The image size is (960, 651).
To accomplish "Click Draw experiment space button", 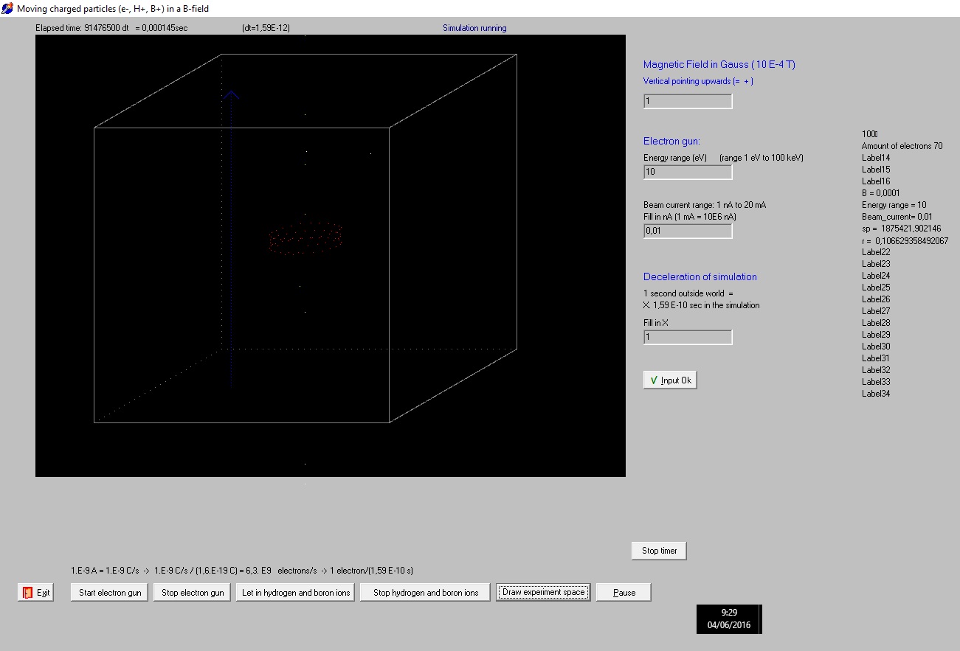I will click(544, 592).
